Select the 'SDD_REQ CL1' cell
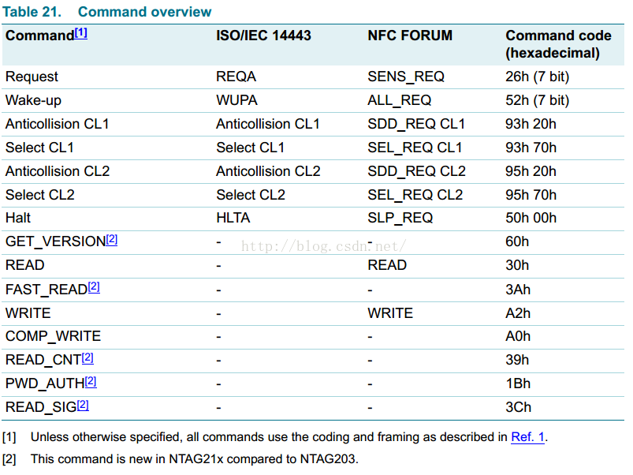This screenshot has width=633, height=475. pos(416,124)
